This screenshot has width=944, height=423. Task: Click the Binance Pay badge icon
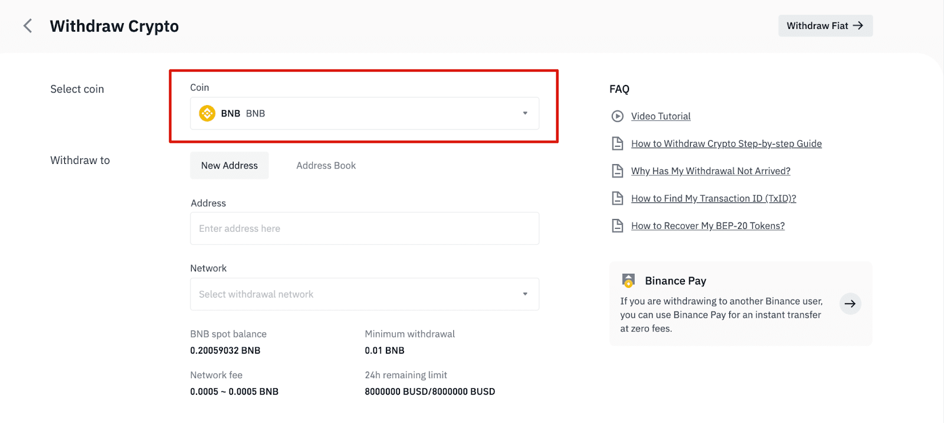point(628,280)
